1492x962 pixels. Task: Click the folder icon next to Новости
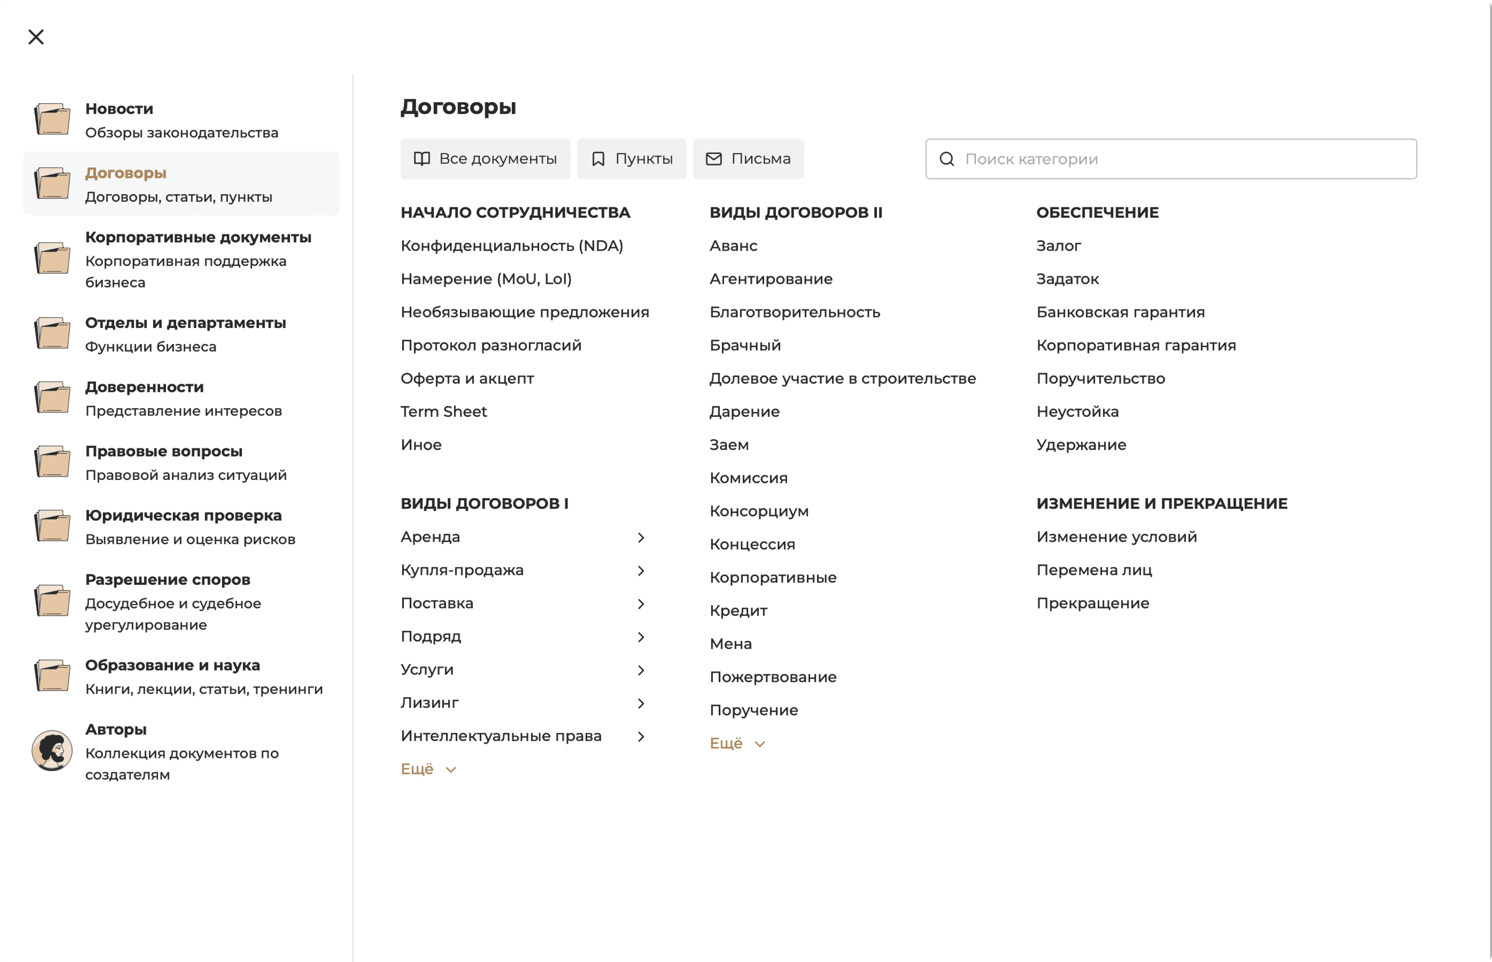pyautogui.click(x=52, y=119)
